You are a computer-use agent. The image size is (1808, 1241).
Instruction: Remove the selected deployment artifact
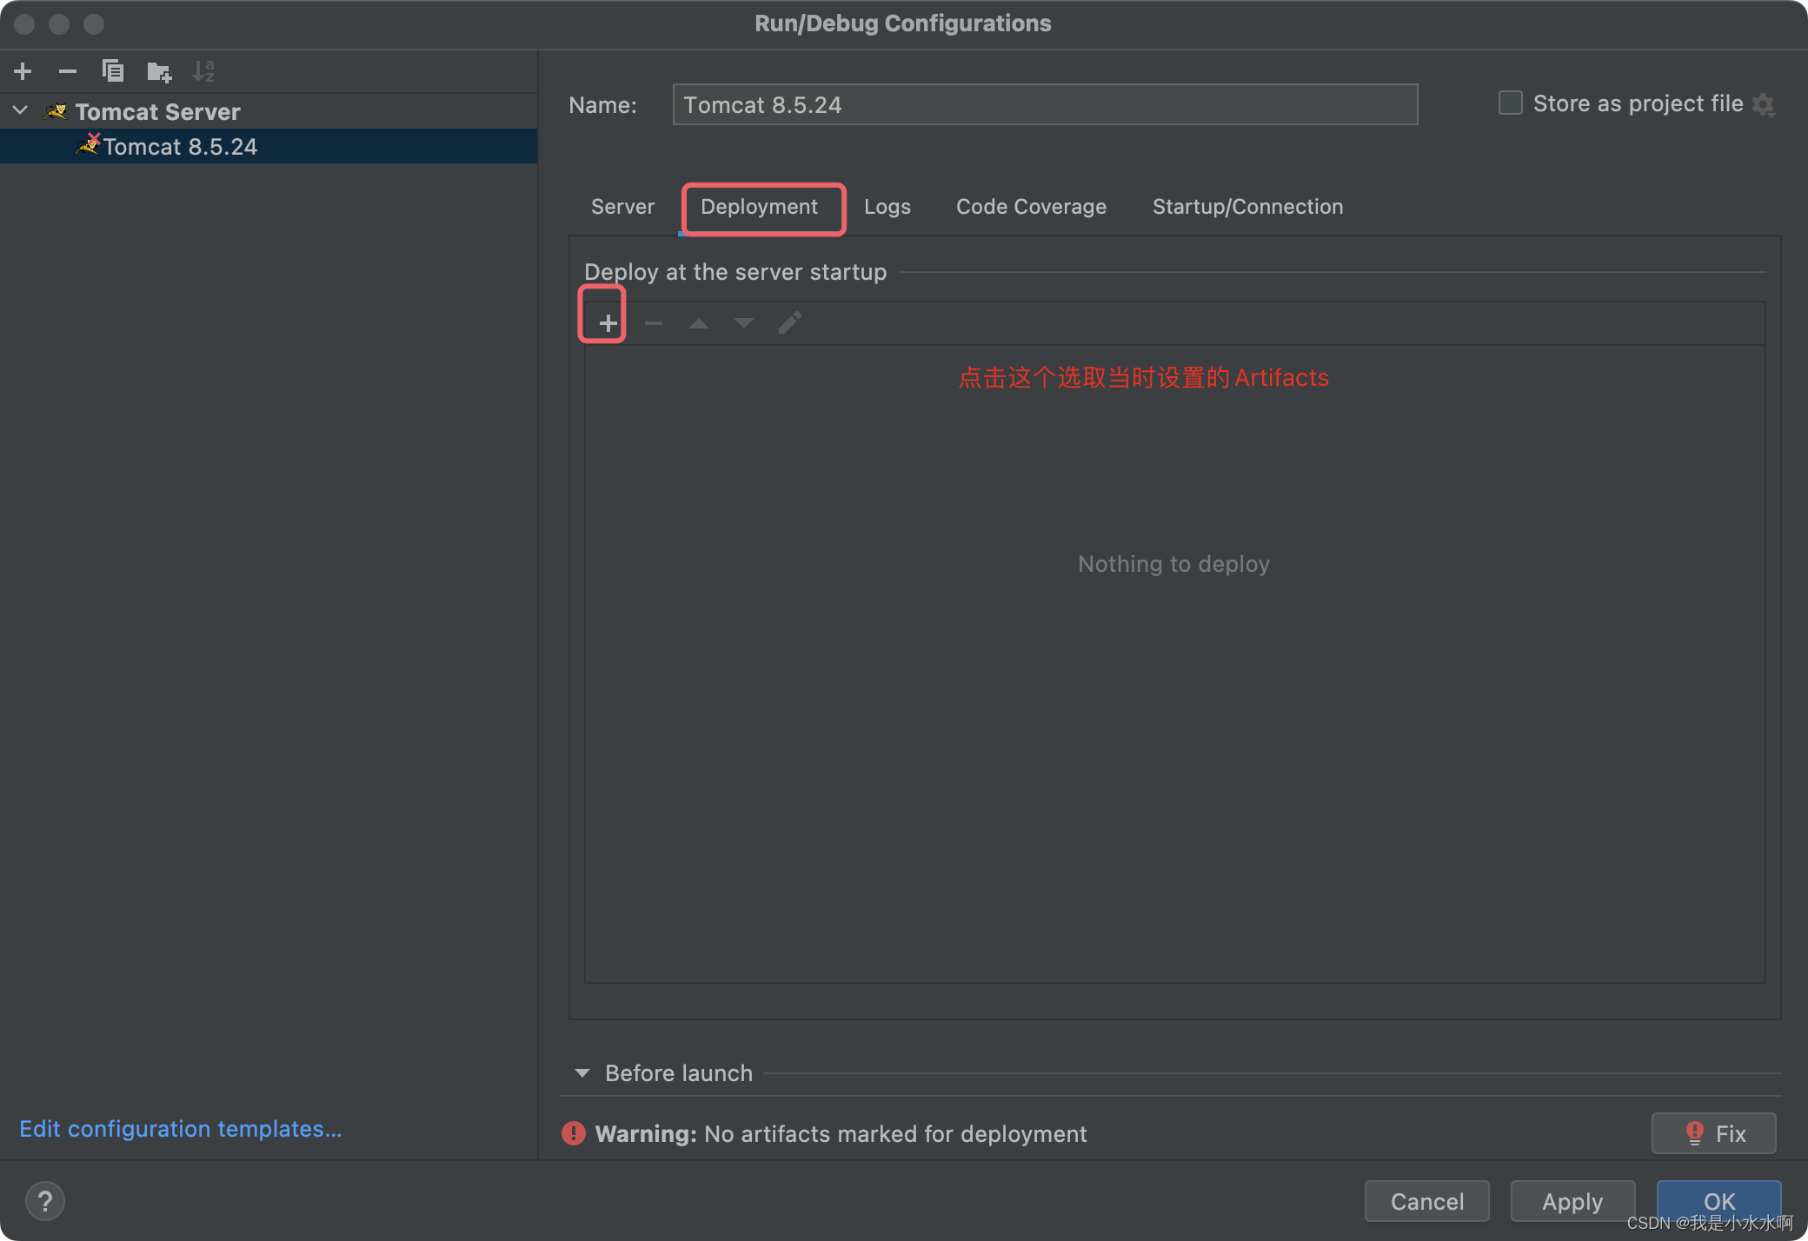[x=654, y=323]
